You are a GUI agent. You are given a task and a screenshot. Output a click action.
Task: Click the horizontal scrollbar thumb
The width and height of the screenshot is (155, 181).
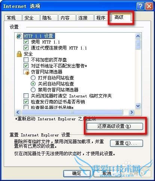(72, 112)
